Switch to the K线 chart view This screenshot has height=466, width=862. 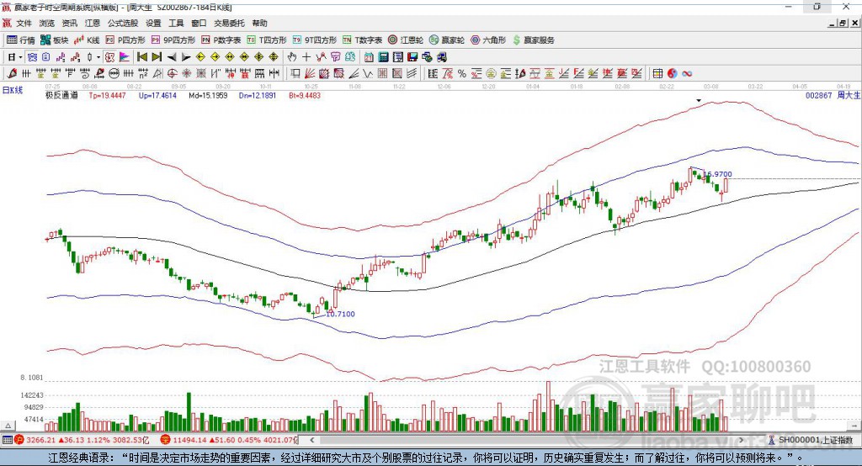87,40
